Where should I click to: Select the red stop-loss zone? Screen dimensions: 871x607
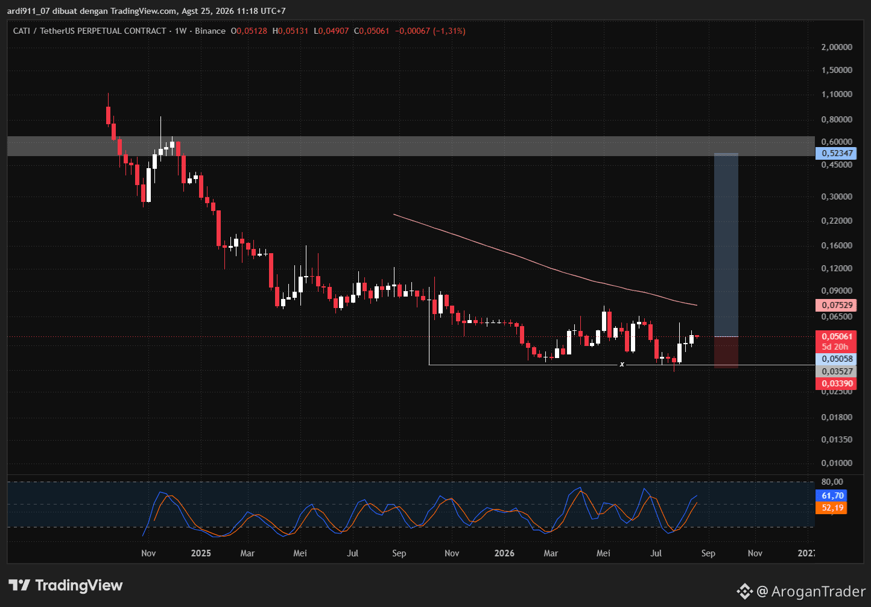tap(726, 352)
